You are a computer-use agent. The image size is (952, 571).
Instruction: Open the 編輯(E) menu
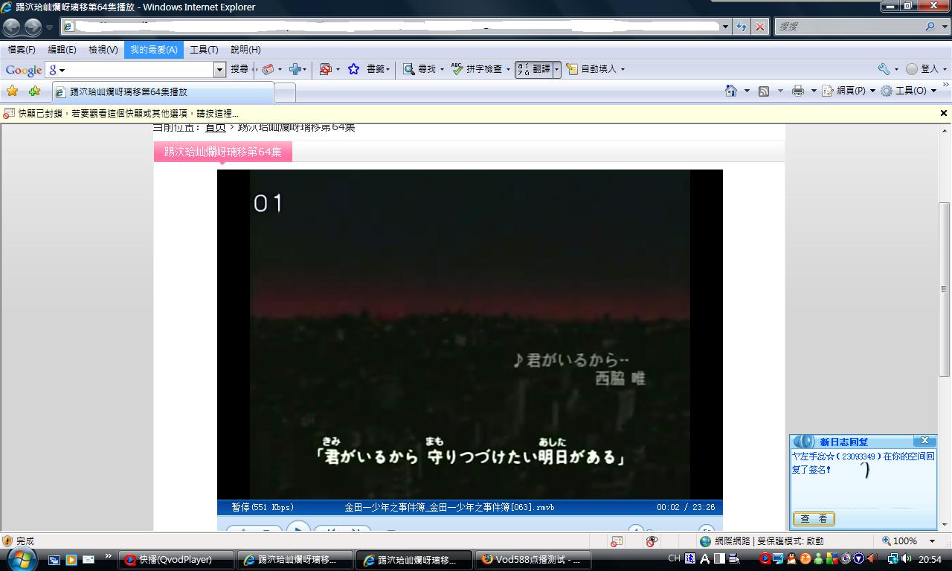[62, 50]
